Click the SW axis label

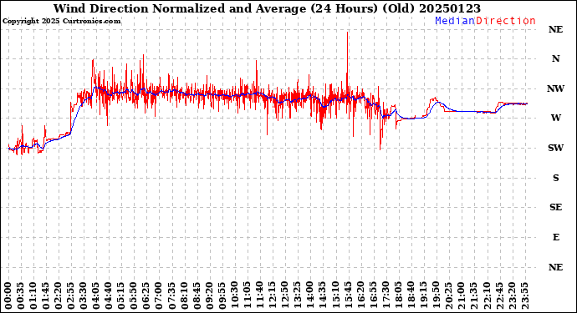click(555, 148)
